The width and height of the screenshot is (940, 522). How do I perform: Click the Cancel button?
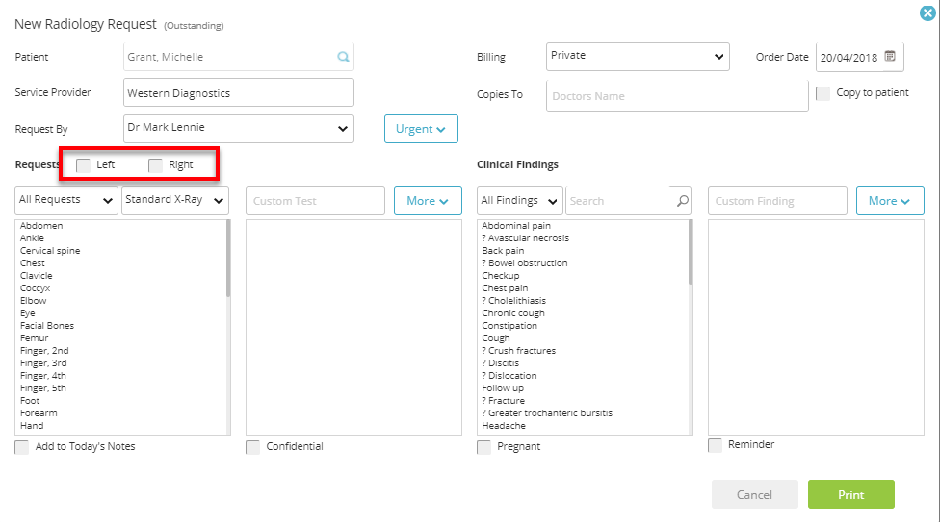(755, 494)
